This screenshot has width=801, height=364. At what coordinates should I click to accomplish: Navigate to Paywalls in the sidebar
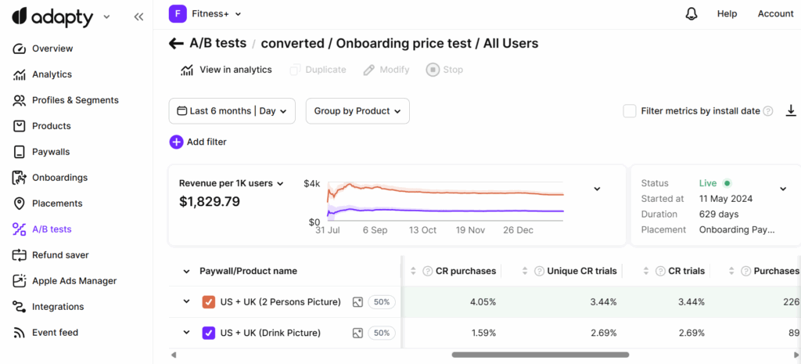(x=50, y=152)
